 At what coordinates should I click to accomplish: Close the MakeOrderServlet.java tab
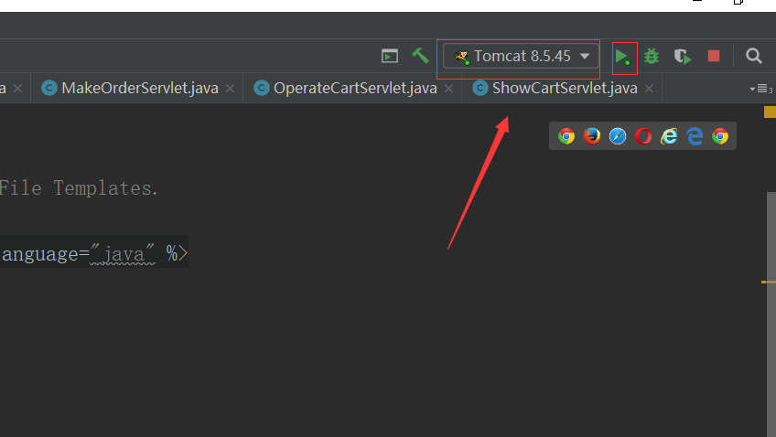click(230, 89)
